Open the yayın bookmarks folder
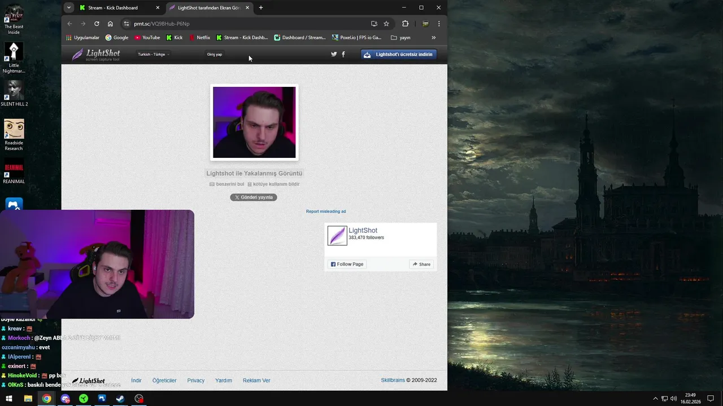723x406 pixels. point(400,38)
